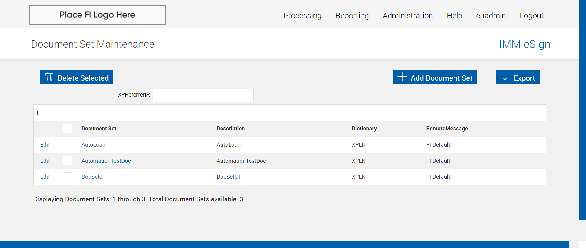Screen dimensions: 586x248
Task: Select the AutomationTestDoc row checkbox
Action: (x=68, y=161)
